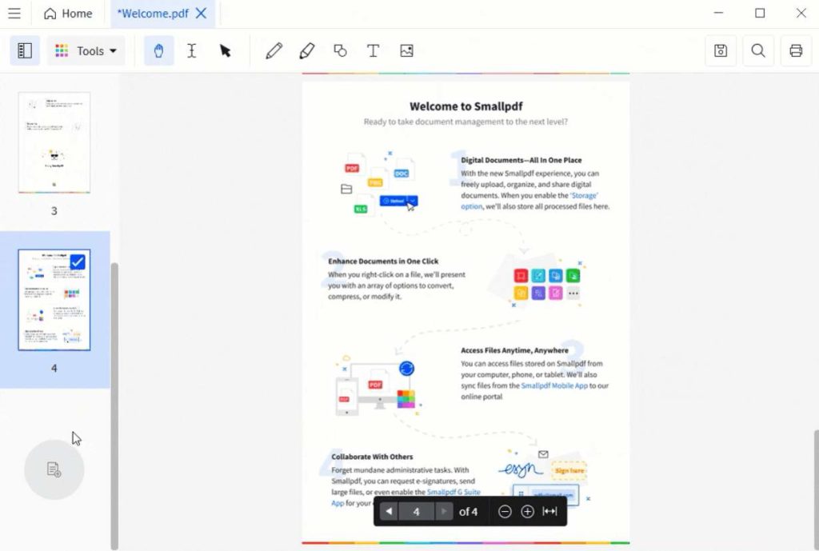Click the page number input field
The height and width of the screenshot is (551, 819).
[416, 511]
